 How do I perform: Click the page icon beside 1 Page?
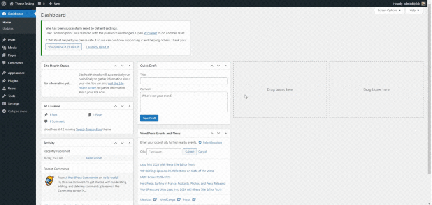[89, 115]
